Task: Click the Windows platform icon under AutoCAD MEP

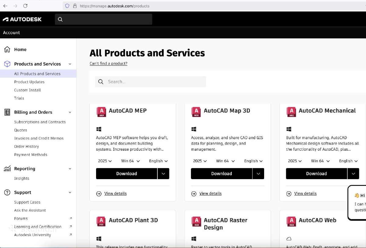Action: click(99, 129)
